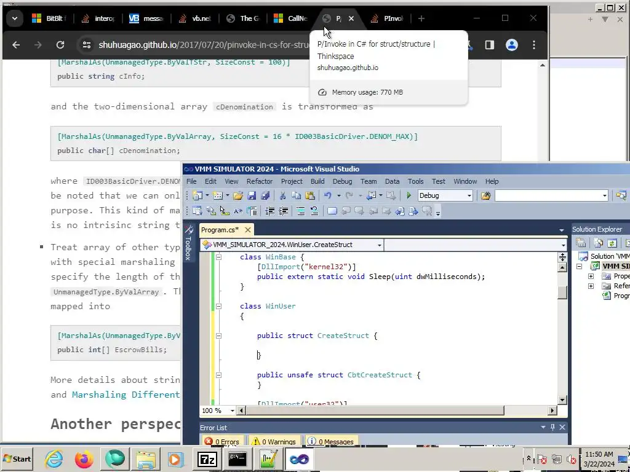Click the Open File folder icon in toolbar
This screenshot has height=472, width=630.
pos(238,196)
